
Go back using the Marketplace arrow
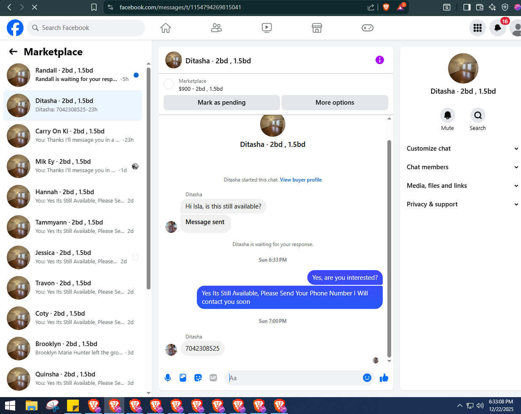(13, 51)
